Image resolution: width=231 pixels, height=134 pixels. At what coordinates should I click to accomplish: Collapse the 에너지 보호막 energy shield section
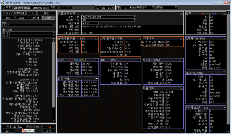[224, 107]
